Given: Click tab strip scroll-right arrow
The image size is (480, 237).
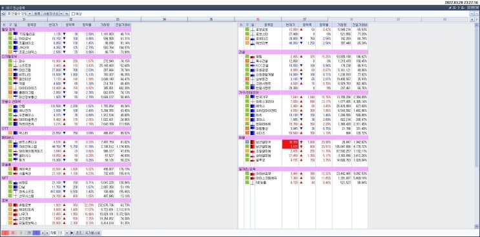Looking at the screenshot, I should [x=477, y=19].
